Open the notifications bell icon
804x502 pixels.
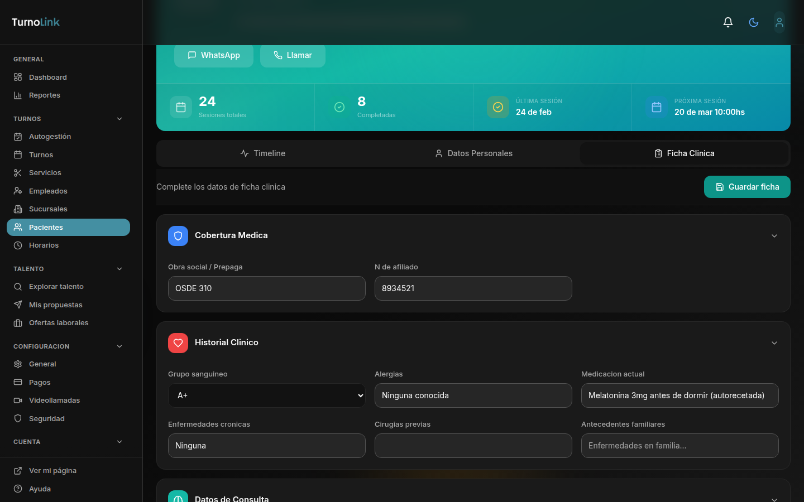pyautogui.click(x=728, y=22)
